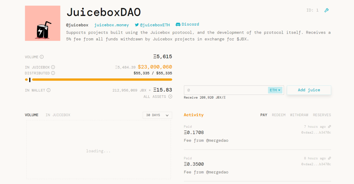Click the Volume info icon
This screenshot has height=184, width=354.
(42, 57)
